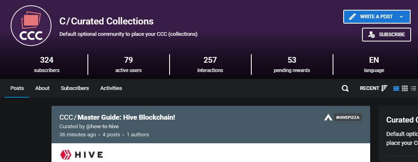Expand the Write a Post dropdown chevron

tap(401, 17)
